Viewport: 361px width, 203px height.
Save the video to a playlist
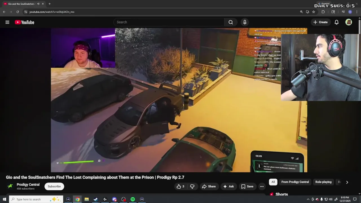coord(247,186)
